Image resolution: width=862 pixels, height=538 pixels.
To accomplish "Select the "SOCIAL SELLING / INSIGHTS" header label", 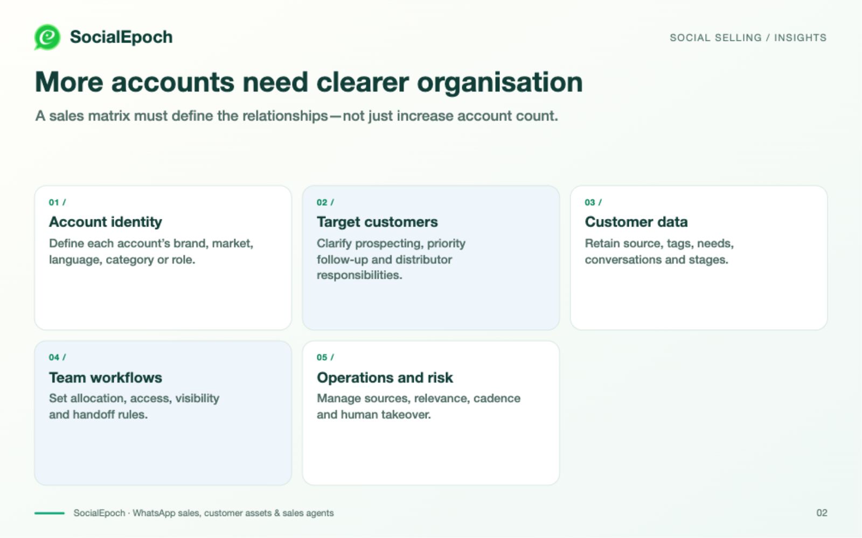I will coord(748,38).
